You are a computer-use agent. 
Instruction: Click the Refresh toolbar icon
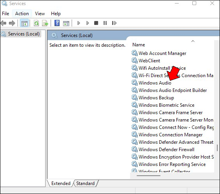pyautogui.click(x=37, y=23)
